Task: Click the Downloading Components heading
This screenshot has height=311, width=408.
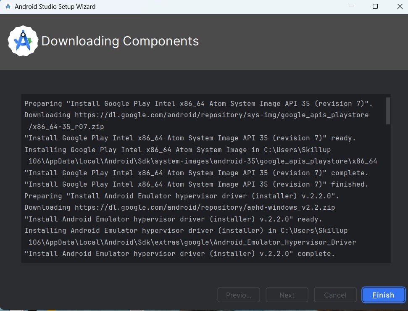Action: point(120,41)
